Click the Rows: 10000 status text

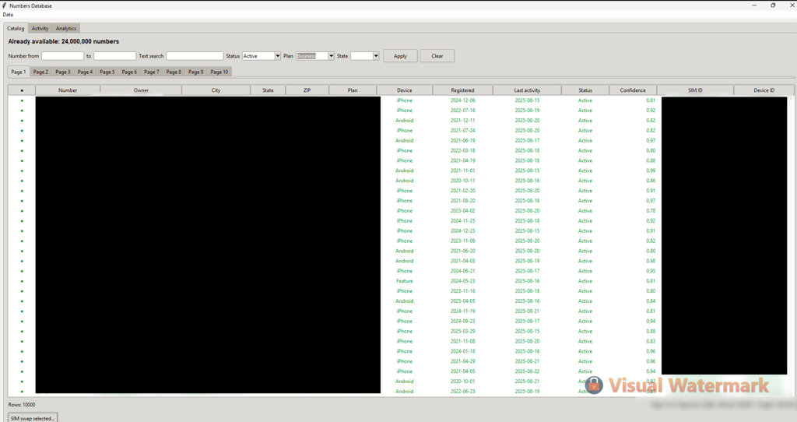point(22,405)
